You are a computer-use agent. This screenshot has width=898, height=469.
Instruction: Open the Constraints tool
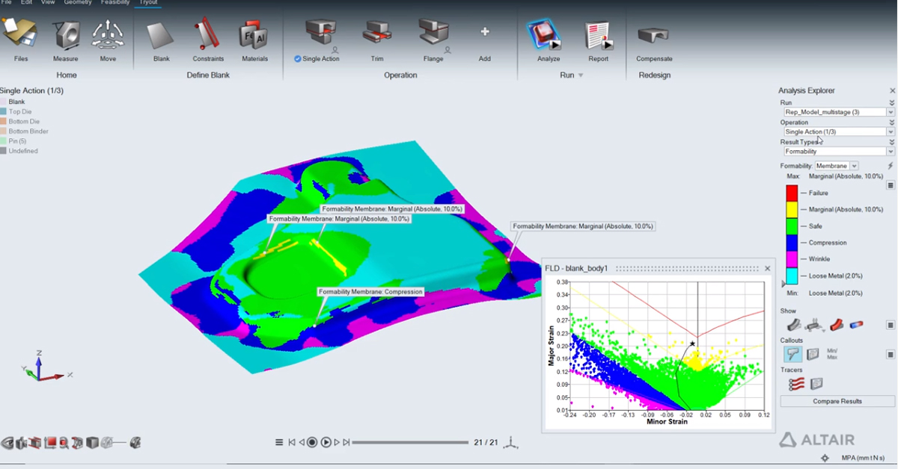pyautogui.click(x=207, y=34)
